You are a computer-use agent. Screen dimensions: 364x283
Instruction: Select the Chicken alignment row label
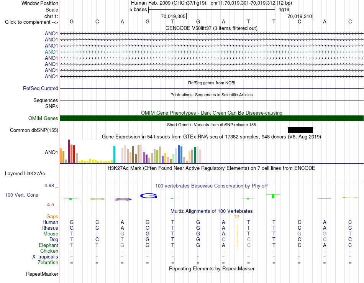click(49, 251)
